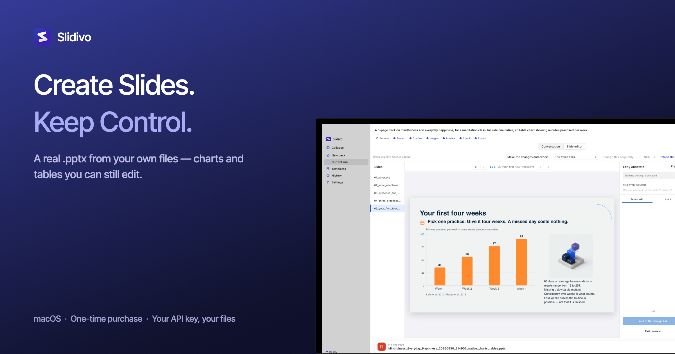Click the red exported file icon

click(x=381, y=346)
